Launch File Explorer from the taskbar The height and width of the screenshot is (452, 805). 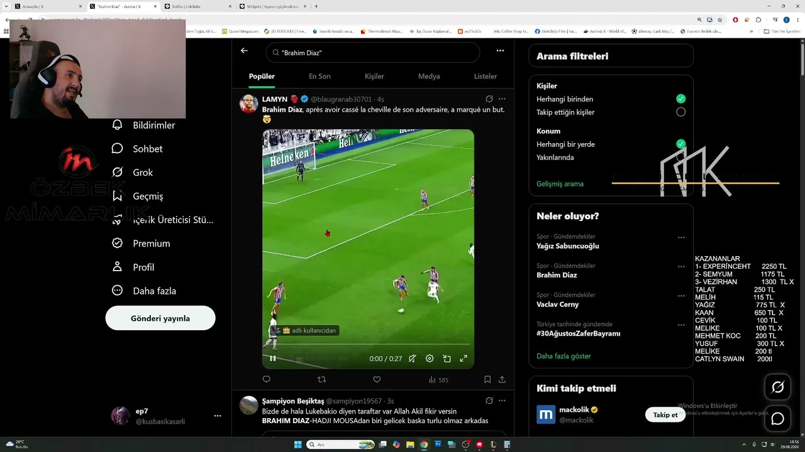[x=410, y=444]
